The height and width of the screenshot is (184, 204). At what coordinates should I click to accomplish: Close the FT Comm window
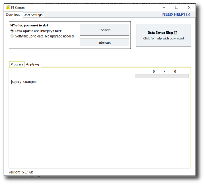point(189,8)
